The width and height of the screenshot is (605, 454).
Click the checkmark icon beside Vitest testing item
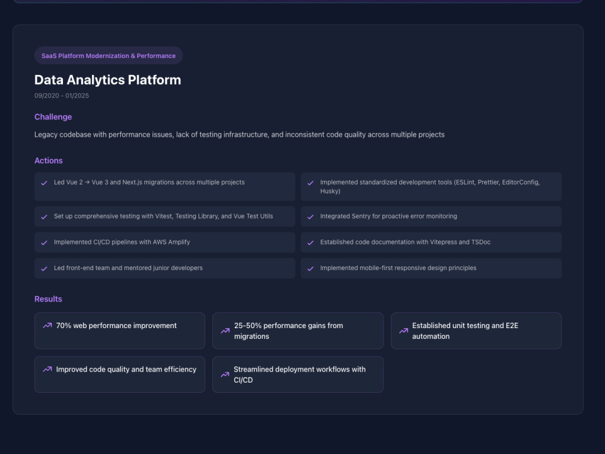pos(44,217)
